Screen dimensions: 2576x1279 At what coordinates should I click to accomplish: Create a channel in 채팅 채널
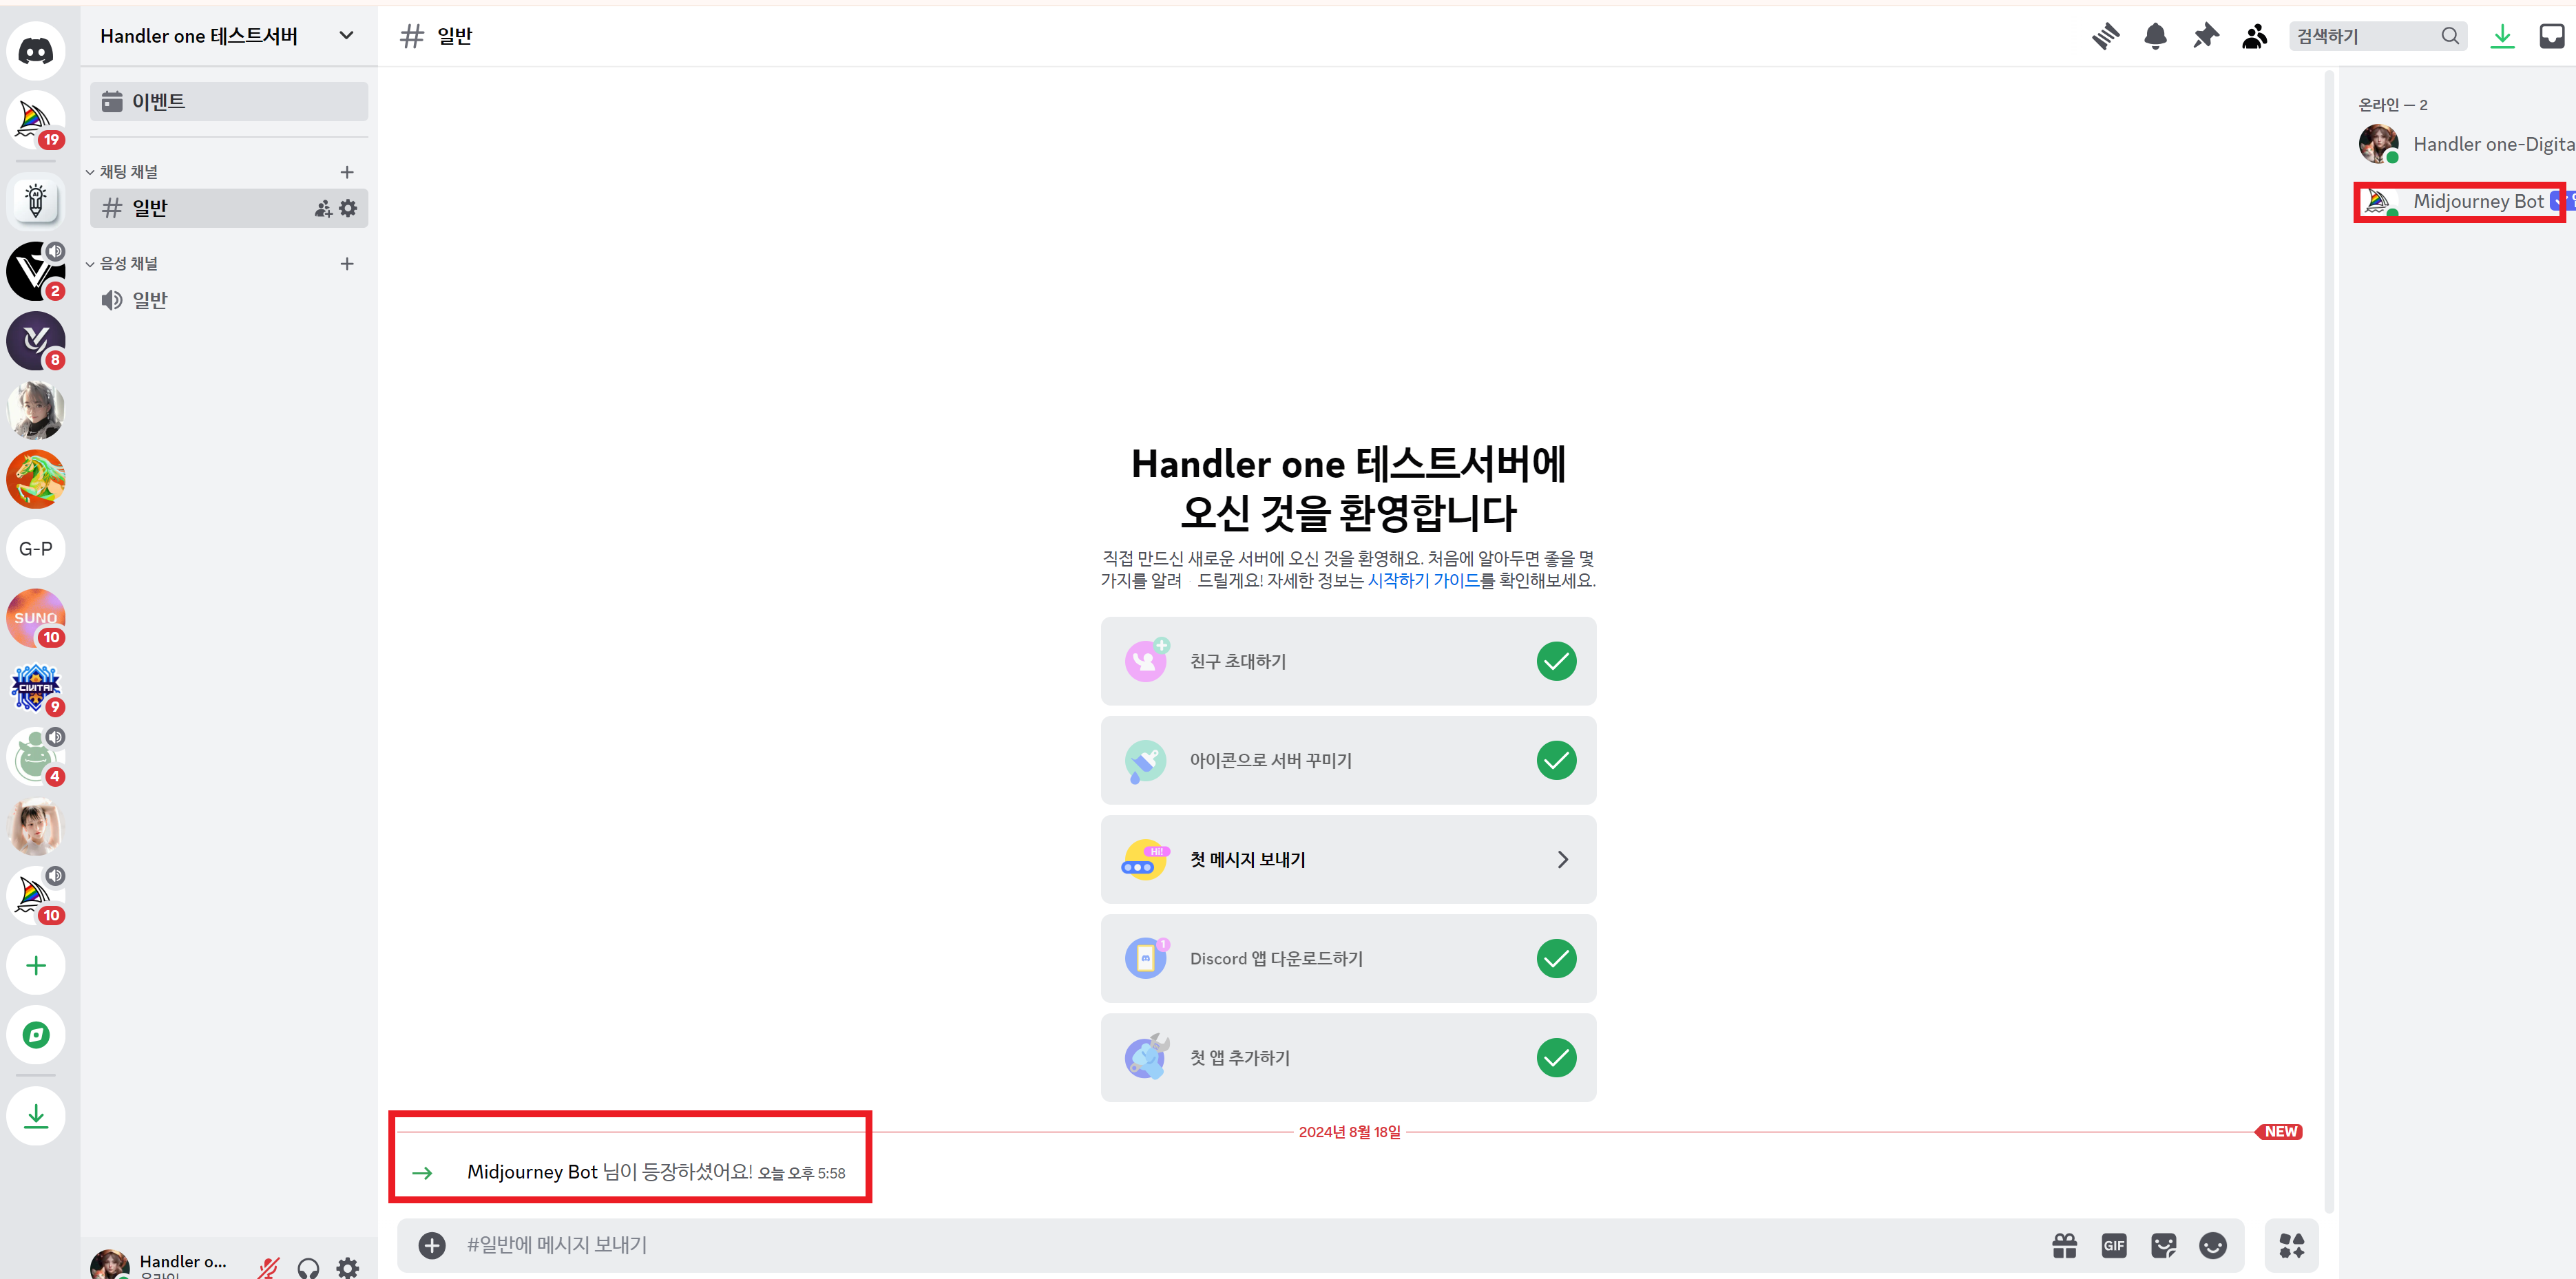347,172
